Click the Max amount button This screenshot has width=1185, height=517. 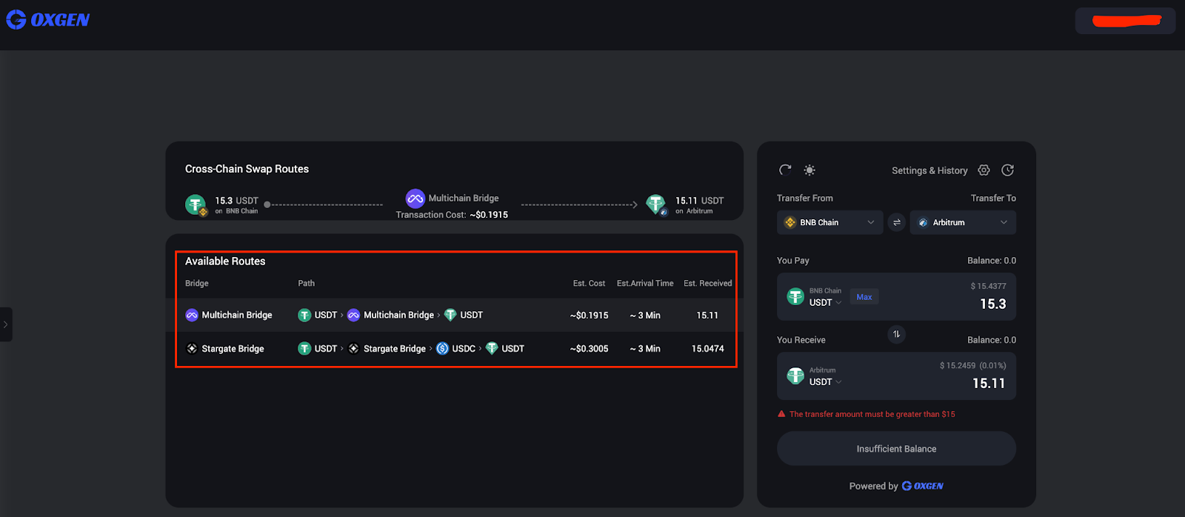coord(864,297)
